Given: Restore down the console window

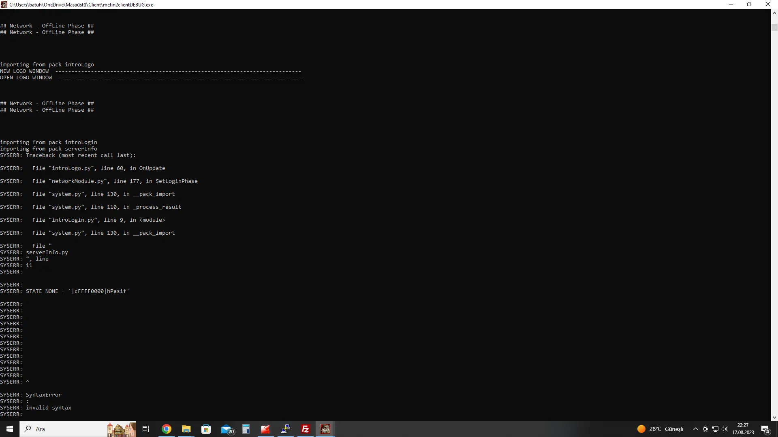Looking at the screenshot, I should click(x=749, y=4).
